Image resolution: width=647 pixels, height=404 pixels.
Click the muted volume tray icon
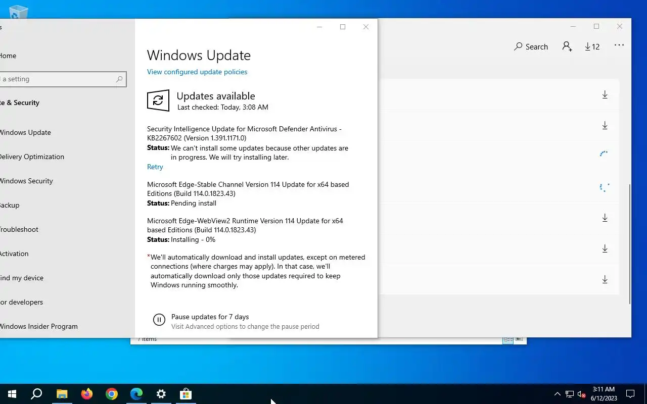point(582,394)
